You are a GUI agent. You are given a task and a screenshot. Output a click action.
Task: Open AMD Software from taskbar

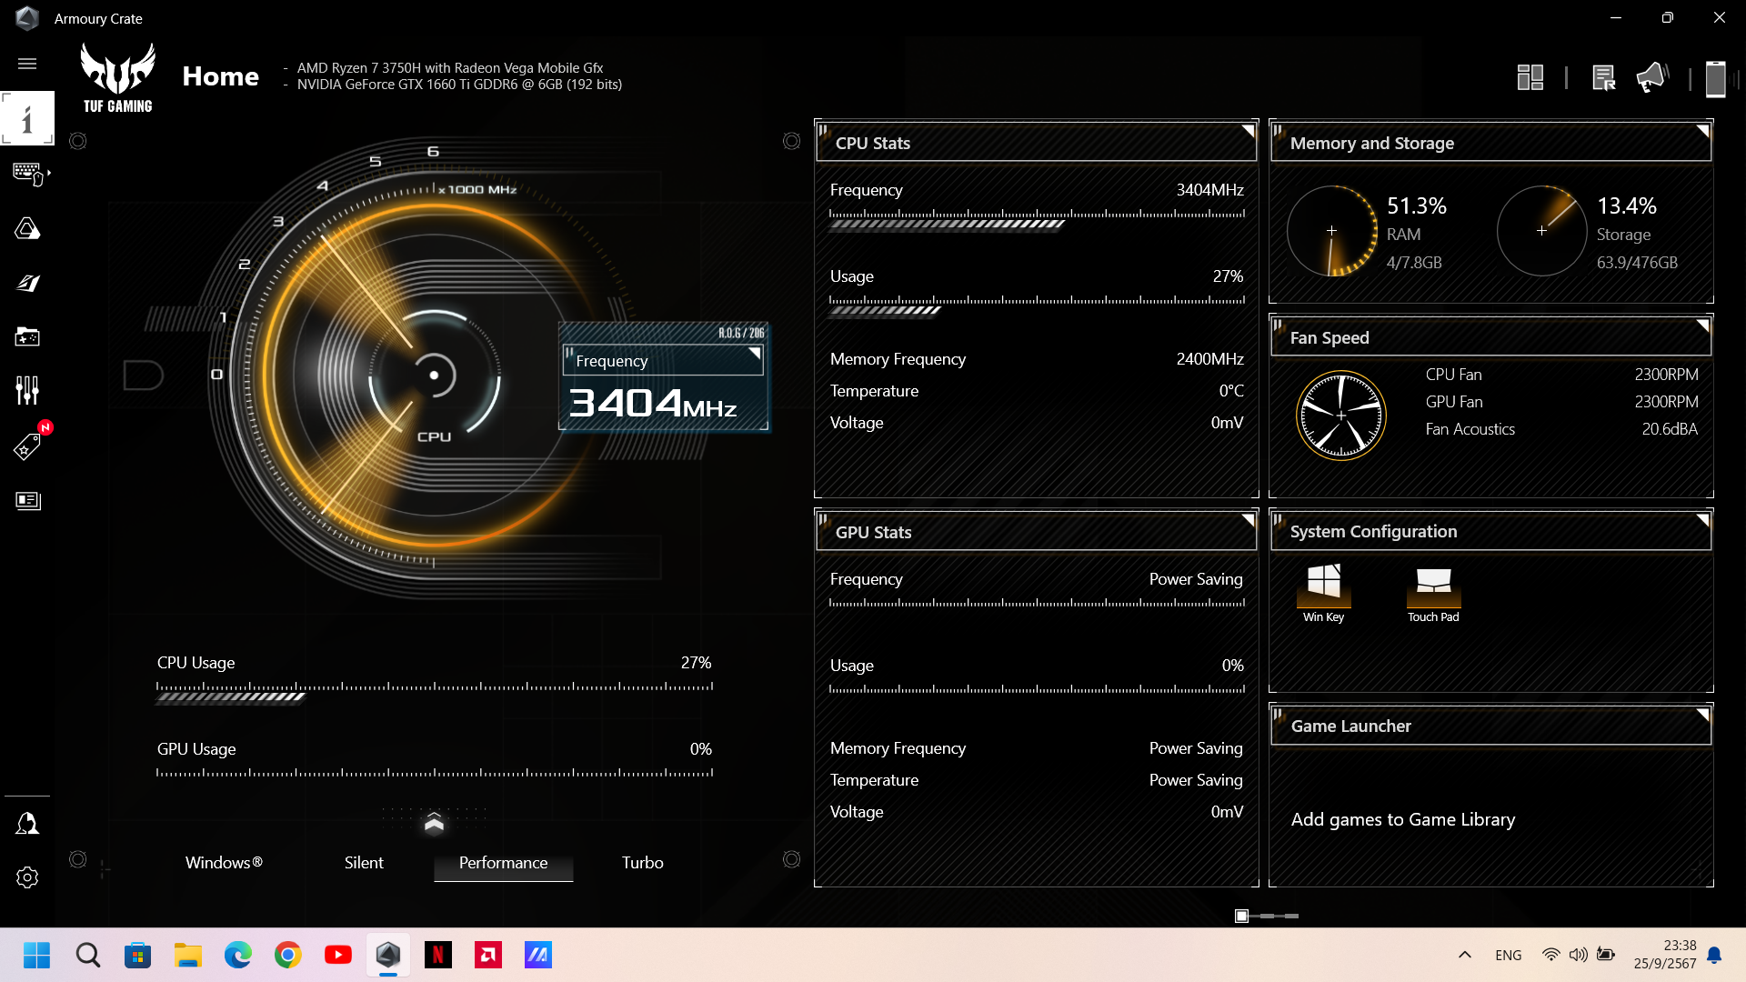pyautogui.click(x=488, y=955)
